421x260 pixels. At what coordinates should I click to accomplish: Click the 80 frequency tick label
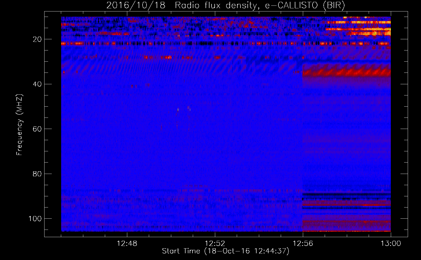point(37,174)
